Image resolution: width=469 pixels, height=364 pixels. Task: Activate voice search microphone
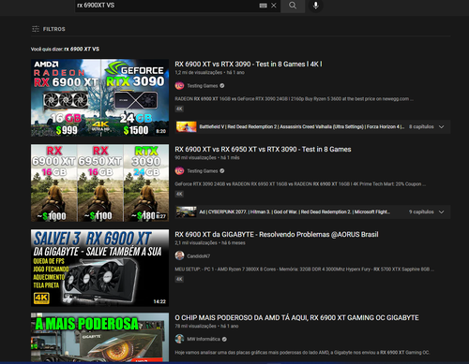[x=316, y=6]
